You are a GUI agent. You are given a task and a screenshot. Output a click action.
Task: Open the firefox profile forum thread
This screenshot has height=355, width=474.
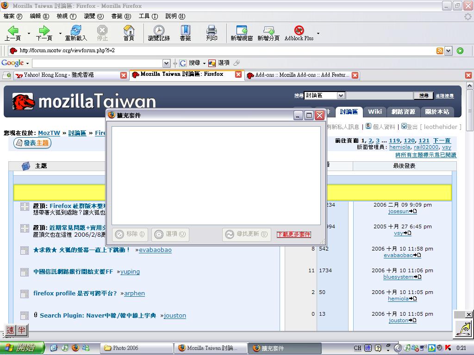[x=75, y=293]
